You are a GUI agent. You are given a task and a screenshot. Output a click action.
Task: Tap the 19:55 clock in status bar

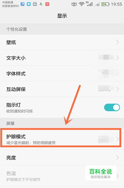tap(116, 4)
